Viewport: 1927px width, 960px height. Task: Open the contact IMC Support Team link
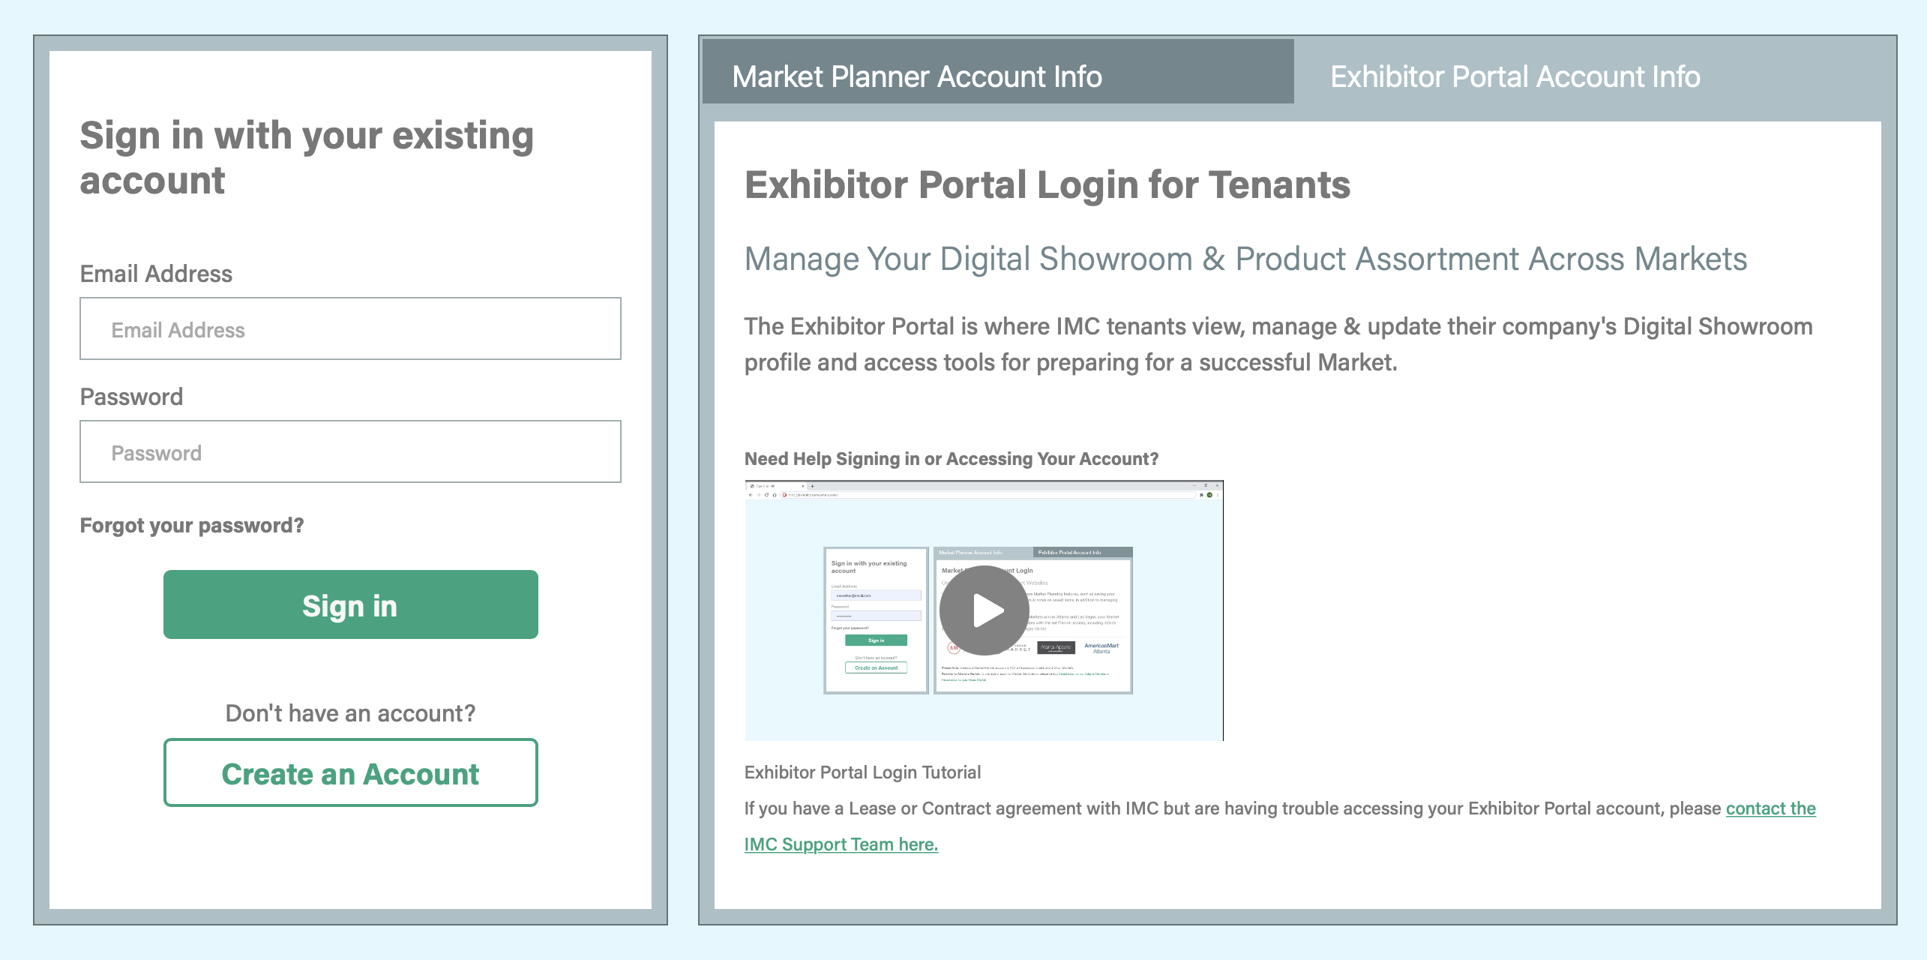[841, 844]
